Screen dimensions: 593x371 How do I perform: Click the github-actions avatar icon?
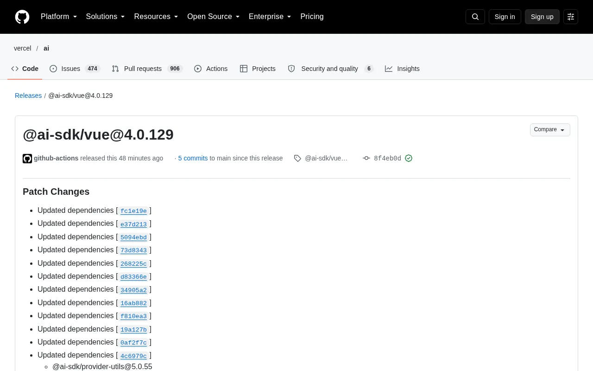tap(27, 159)
